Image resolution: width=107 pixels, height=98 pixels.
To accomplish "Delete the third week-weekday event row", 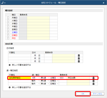I will coord(93,84).
